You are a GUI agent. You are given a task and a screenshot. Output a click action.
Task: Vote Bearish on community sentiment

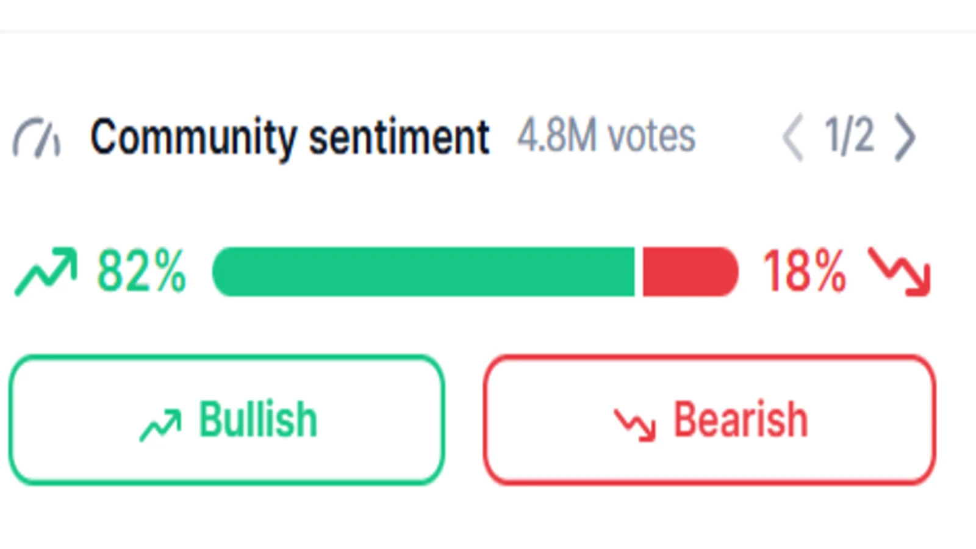pyautogui.click(x=709, y=420)
